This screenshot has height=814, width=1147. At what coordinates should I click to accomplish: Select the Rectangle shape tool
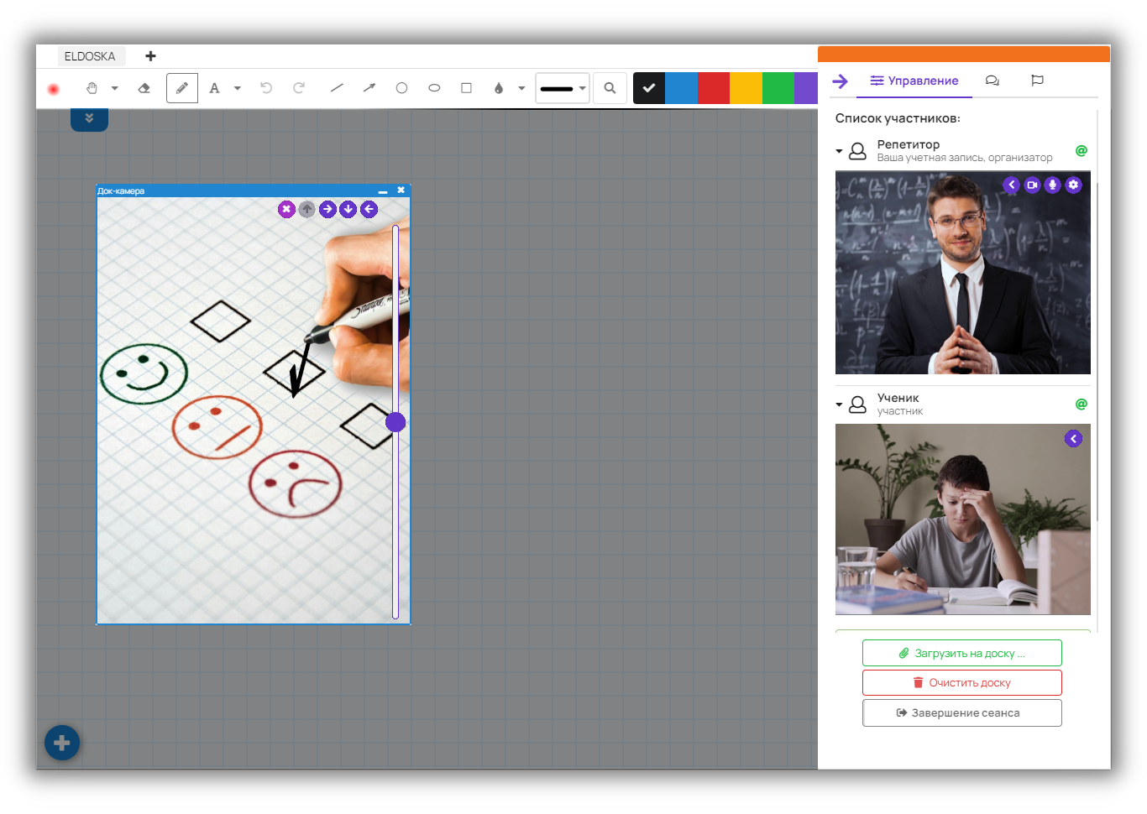pos(466,88)
